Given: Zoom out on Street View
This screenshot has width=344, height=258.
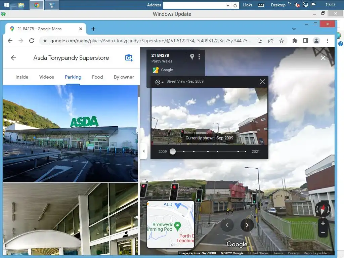Looking at the screenshot, I should 323,232.
